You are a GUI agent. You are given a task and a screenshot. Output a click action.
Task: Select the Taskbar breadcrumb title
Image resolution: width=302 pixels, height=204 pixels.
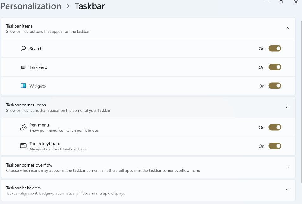(89, 6)
